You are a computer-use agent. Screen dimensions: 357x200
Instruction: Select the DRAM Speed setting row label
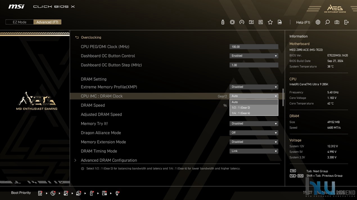93,105
